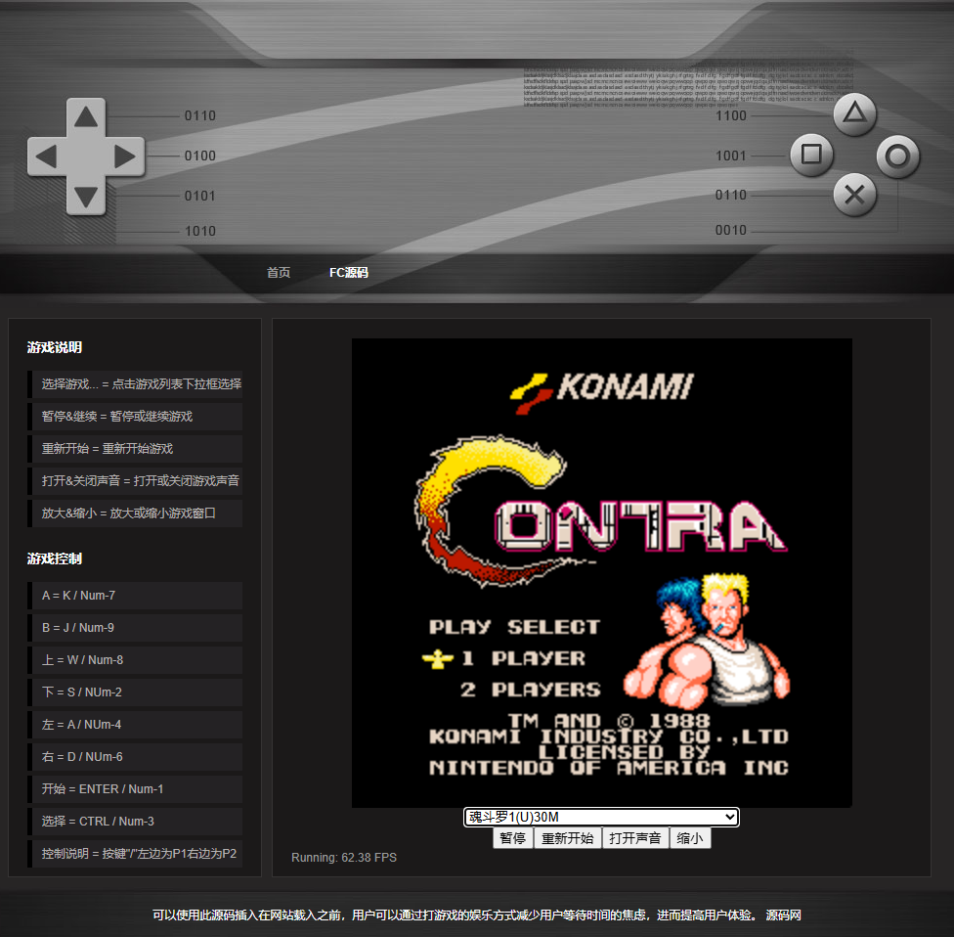
Task: Open the FC源码 menu item
Action: tap(349, 273)
